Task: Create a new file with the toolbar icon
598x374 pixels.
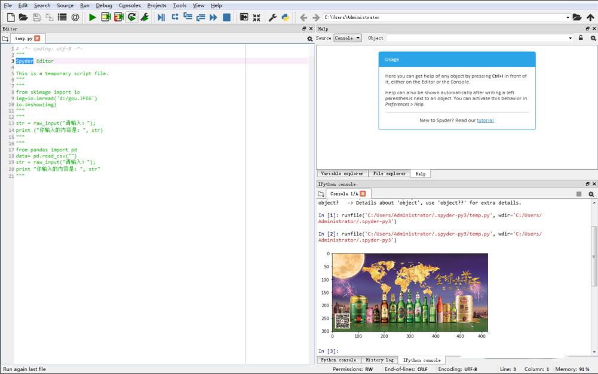Action: tap(11, 17)
